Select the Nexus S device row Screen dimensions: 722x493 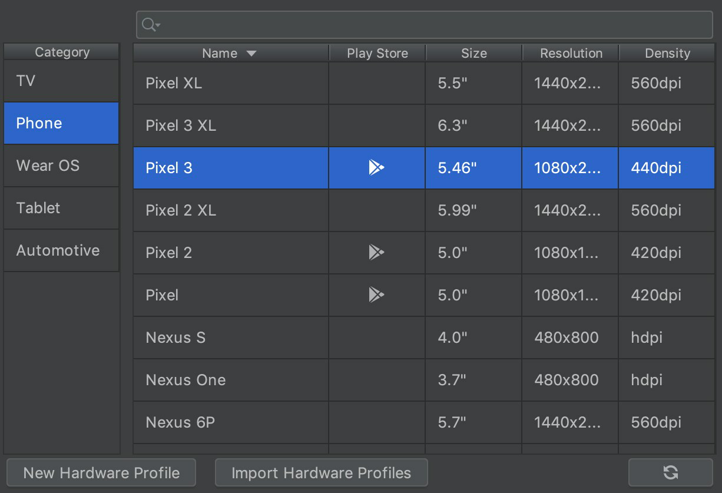424,338
